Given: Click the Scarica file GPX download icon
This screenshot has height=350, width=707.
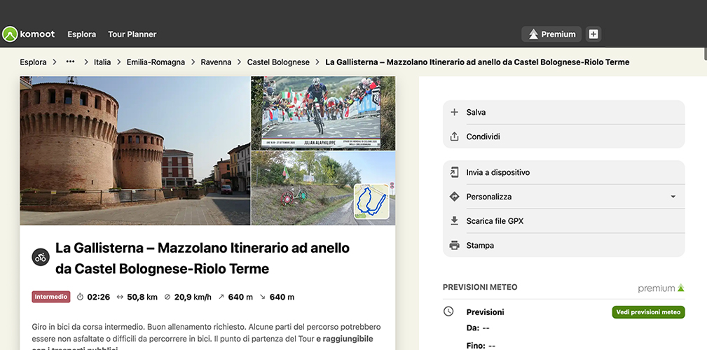Looking at the screenshot, I should pyautogui.click(x=454, y=221).
